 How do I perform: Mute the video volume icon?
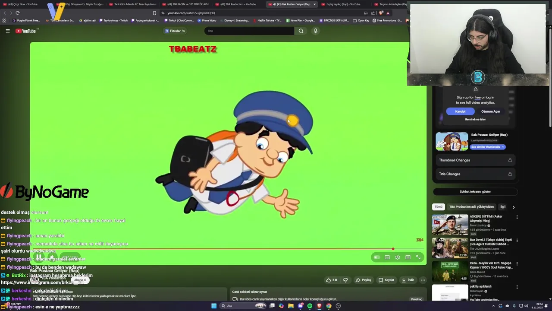(52, 257)
